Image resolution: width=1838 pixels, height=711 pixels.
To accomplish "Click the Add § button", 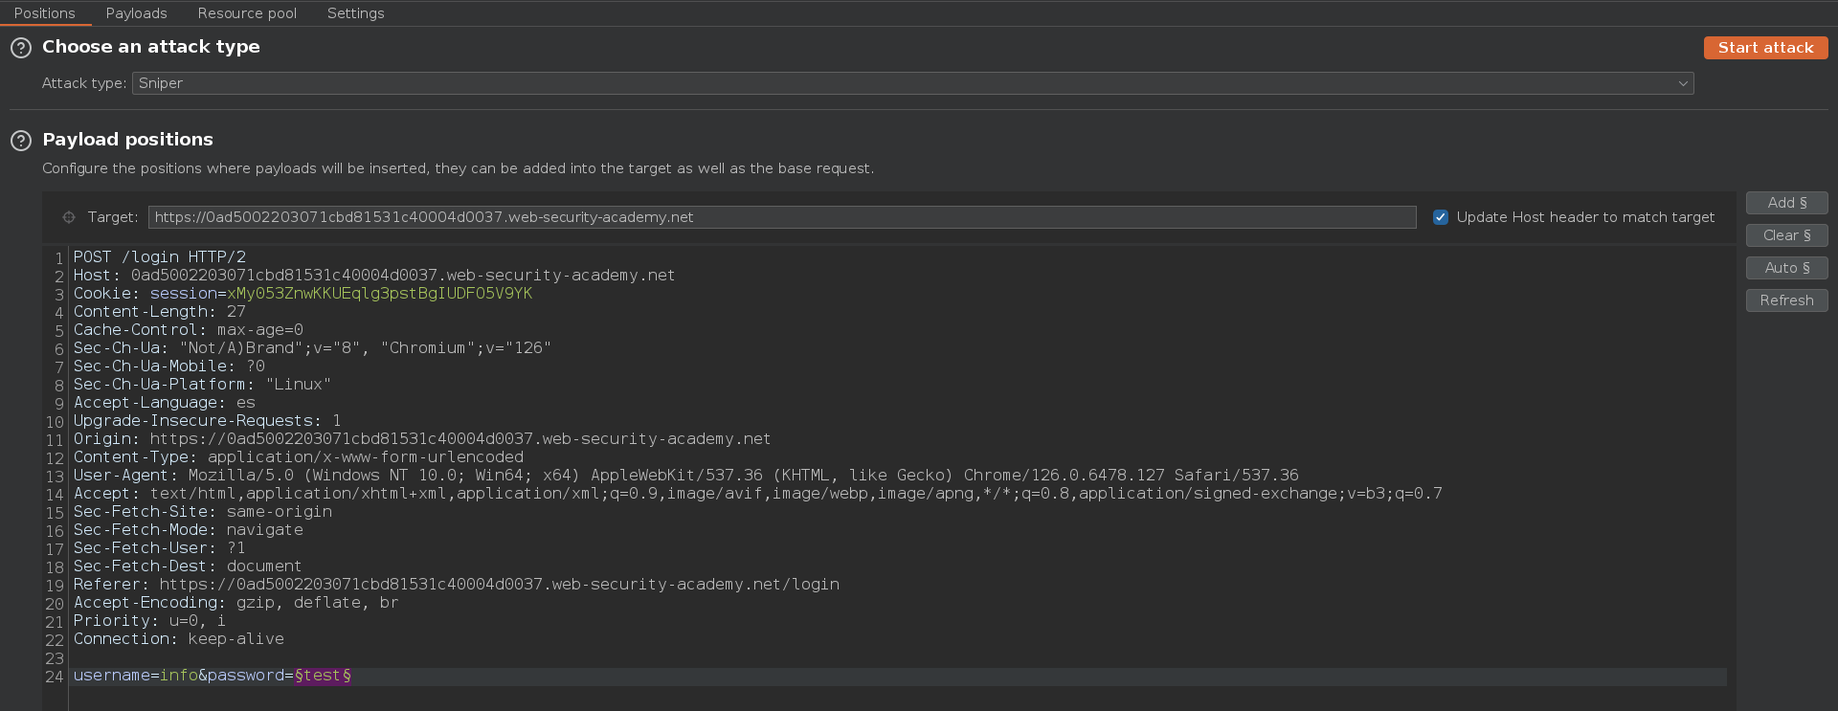I will 1786,203.
